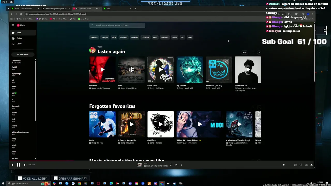Image resolution: width=331 pixels, height=186 pixels.
Task: Play the Flash Out thumbnail
Action: [102, 70]
